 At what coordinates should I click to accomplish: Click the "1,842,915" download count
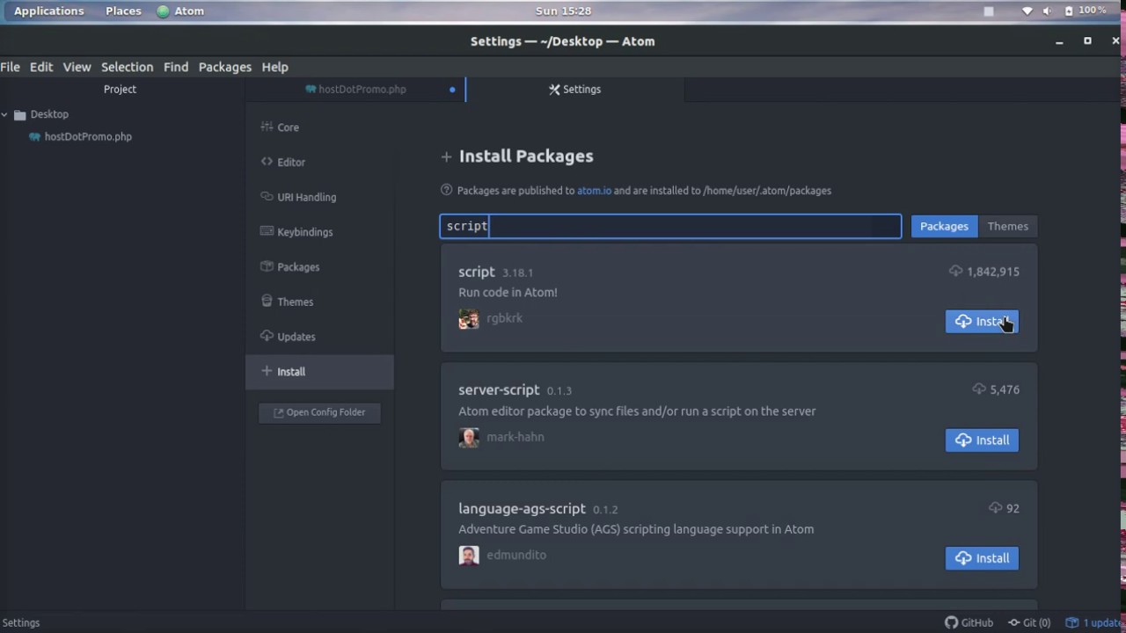[993, 272]
